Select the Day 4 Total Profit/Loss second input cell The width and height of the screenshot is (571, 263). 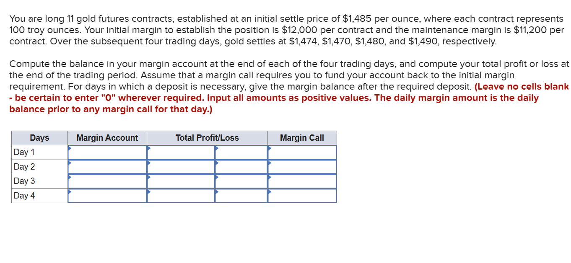point(241,195)
